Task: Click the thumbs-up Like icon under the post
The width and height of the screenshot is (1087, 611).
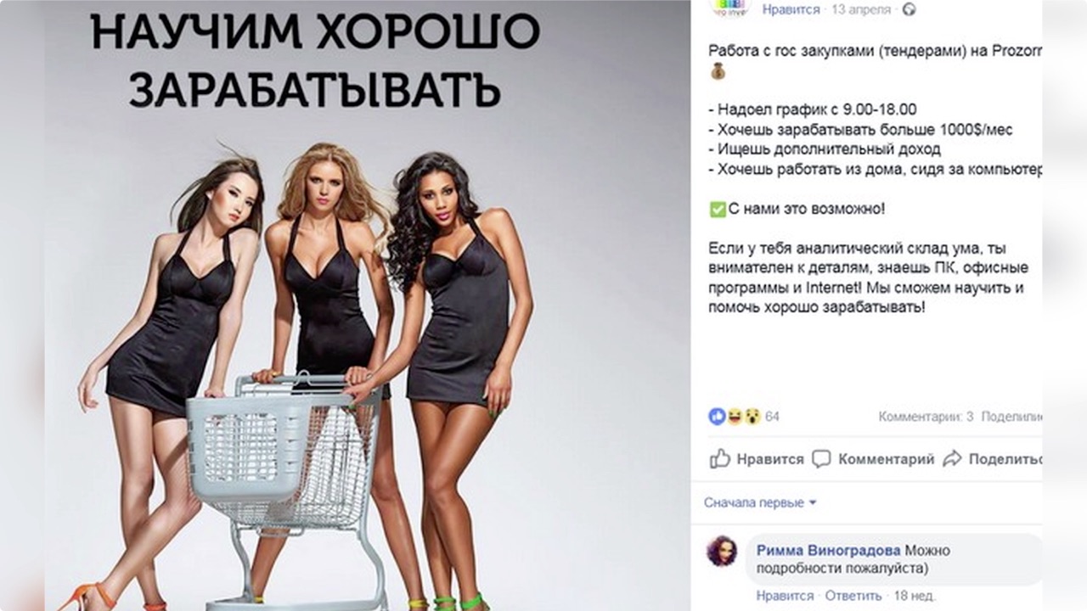Action: pos(720,458)
